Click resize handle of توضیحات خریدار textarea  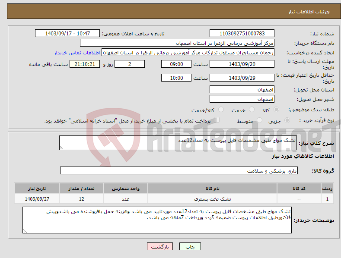point(25,231)
